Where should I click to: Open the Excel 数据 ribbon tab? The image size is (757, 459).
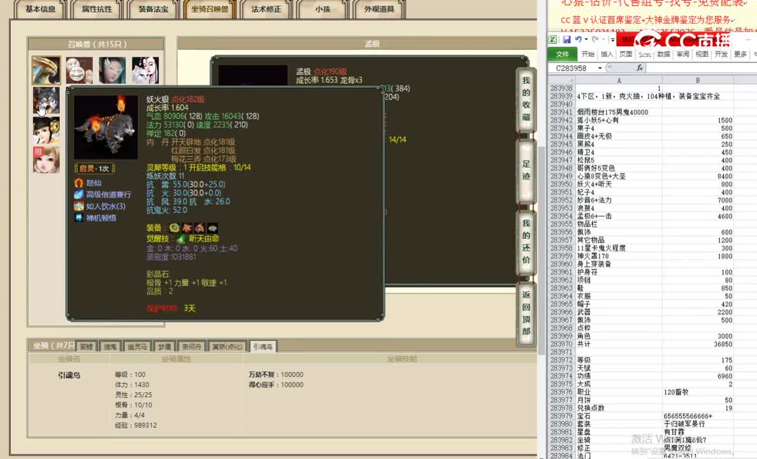(664, 54)
